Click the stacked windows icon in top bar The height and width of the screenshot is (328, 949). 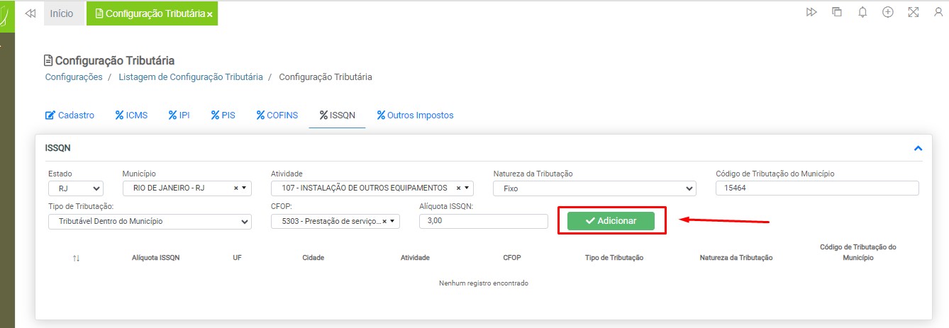(x=837, y=13)
